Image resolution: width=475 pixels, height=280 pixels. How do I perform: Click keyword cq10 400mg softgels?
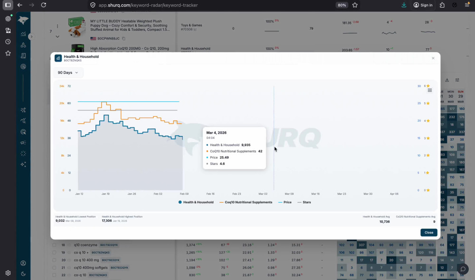91,268
